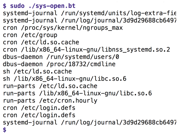This screenshot has width=178, height=136.
Task: Select the dbus-daemon /run/systemd/users/0 line
Action: 61,57
